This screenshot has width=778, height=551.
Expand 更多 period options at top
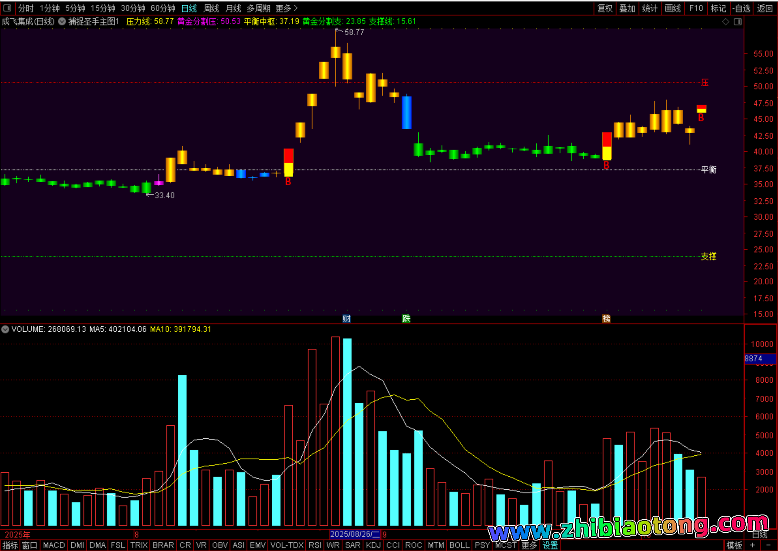tap(286, 8)
